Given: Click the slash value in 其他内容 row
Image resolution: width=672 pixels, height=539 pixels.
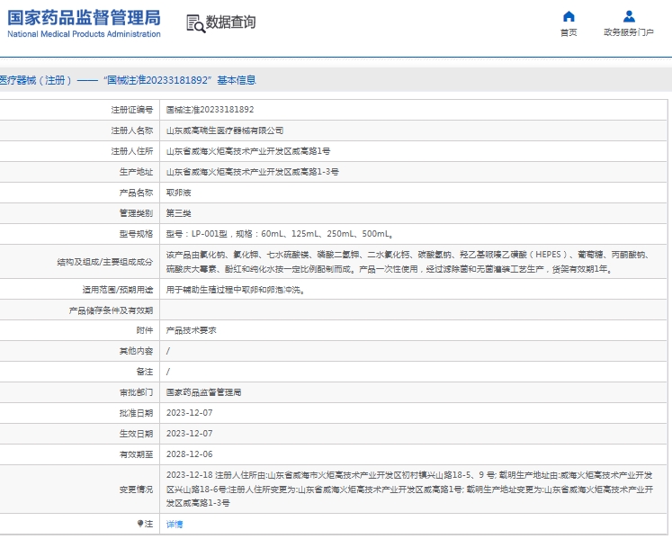Looking at the screenshot, I should [168, 351].
